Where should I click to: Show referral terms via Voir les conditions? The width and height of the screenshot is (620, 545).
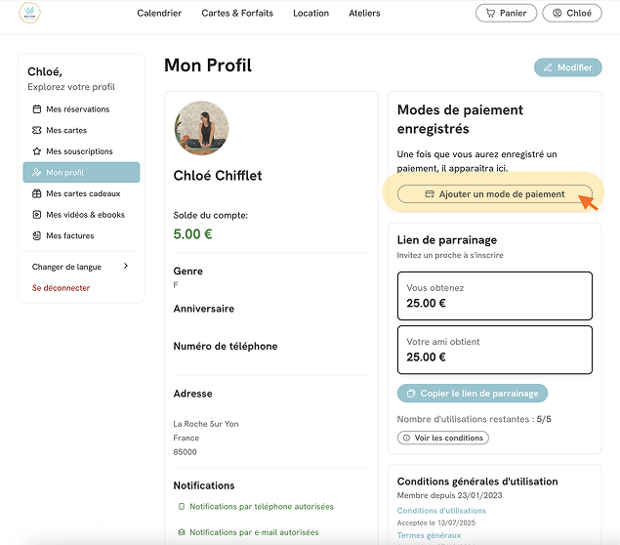(x=443, y=438)
